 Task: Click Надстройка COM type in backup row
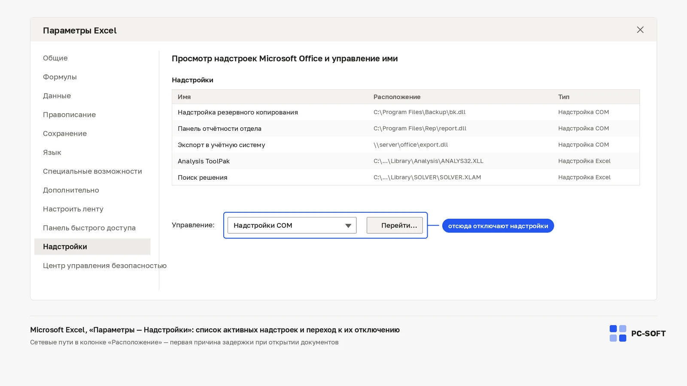pos(584,112)
